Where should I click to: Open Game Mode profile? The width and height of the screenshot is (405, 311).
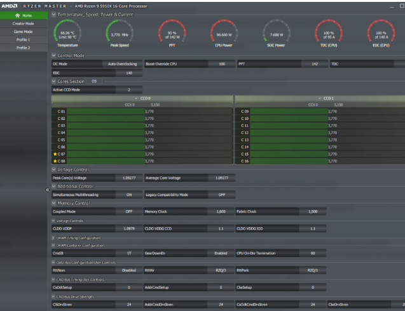(24, 32)
